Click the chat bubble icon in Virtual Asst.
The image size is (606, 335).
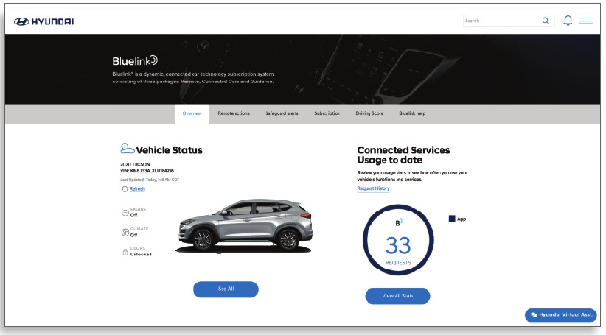[534, 315]
